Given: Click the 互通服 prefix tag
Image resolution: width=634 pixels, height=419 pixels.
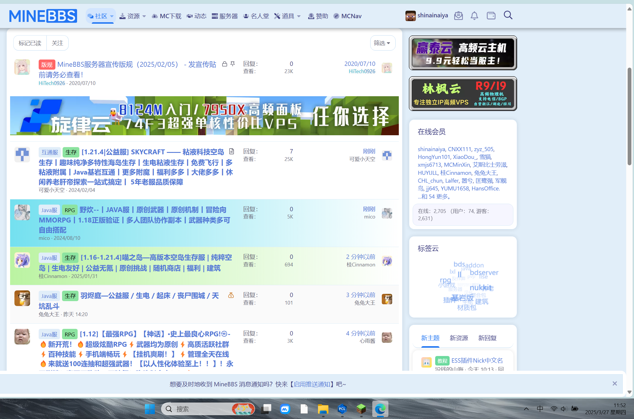Looking at the screenshot, I should (x=50, y=152).
